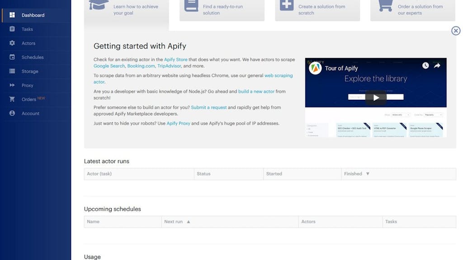Sort schedules by Next run column
Viewport: 463px width, 260px height.
tap(230, 222)
